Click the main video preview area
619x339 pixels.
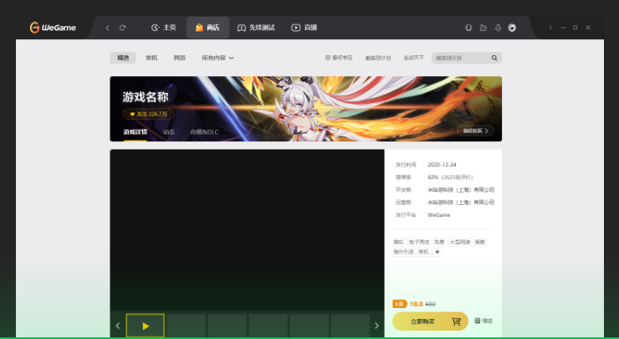(x=247, y=230)
